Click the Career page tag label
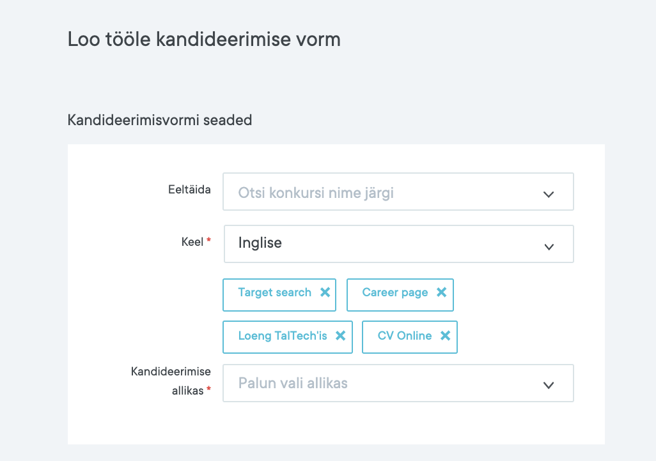 395,292
